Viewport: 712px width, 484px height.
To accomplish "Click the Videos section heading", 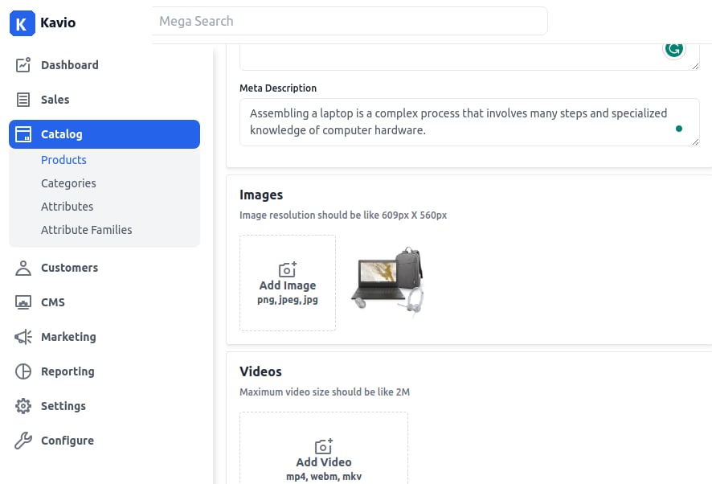I will pos(260,371).
